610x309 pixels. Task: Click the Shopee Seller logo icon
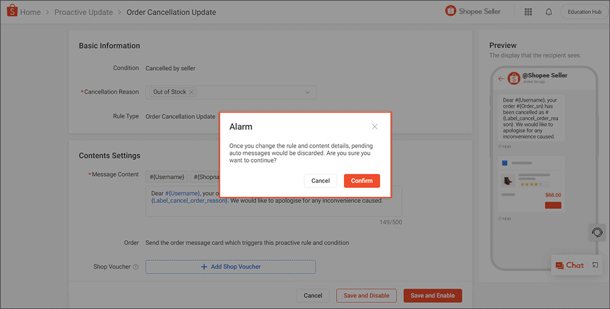[x=451, y=11]
